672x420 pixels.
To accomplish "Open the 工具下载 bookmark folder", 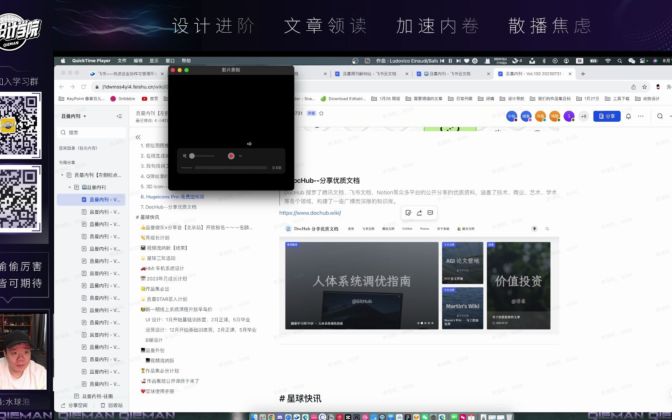I will point(617,99).
